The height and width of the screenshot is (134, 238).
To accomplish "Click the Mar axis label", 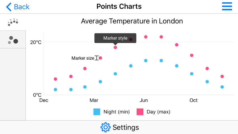I will click(94, 100).
